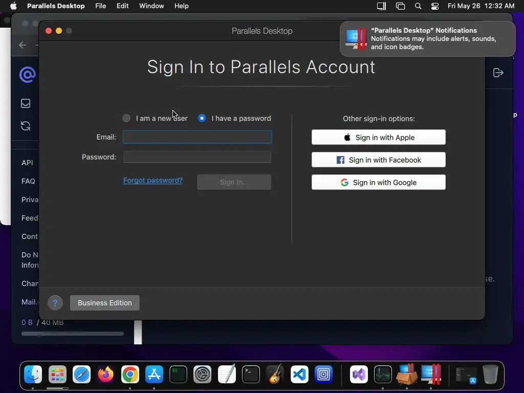Click the @ logo in background window
Viewport: 524px width, 393px height.
pos(28,75)
